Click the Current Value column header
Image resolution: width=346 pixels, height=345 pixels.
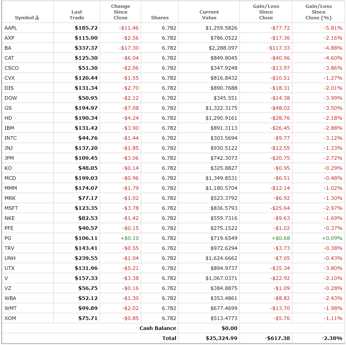[209, 15]
